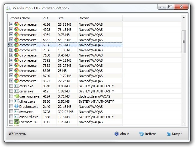Click the blue question mark About icon
Viewport: 196px width, 148px height.
point(117,134)
